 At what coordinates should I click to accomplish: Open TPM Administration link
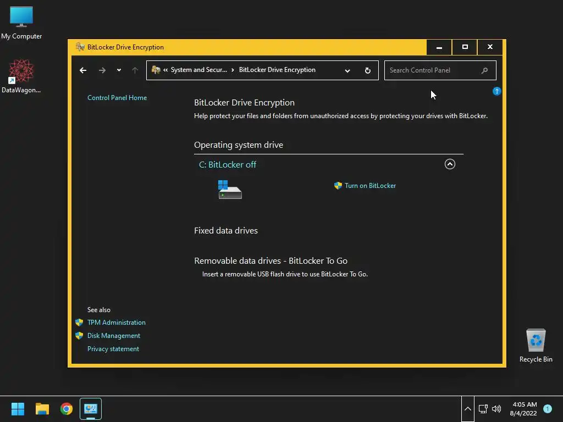click(x=117, y=322)
